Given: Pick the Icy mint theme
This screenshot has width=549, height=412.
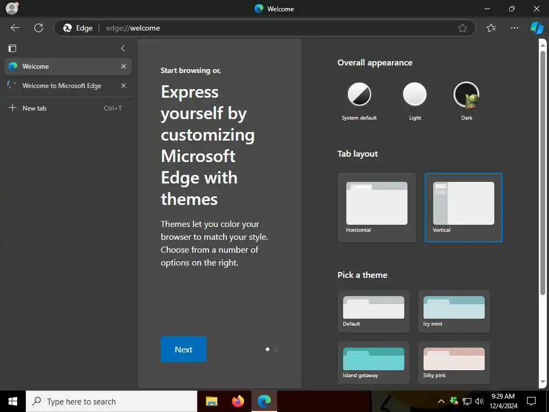Looking at the screenshot, I should (x=454, y=311).
